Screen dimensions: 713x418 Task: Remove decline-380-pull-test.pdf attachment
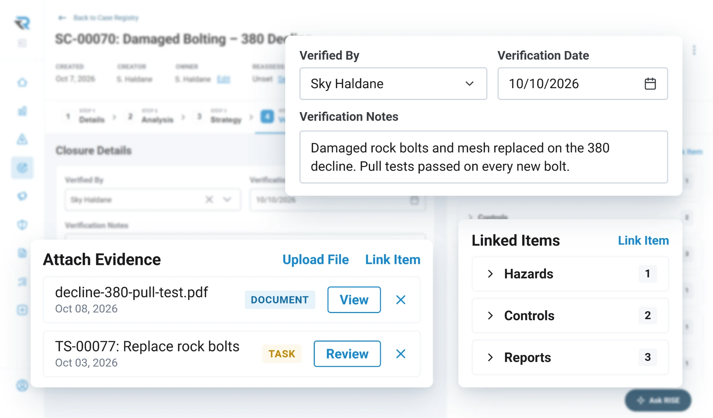401,300
